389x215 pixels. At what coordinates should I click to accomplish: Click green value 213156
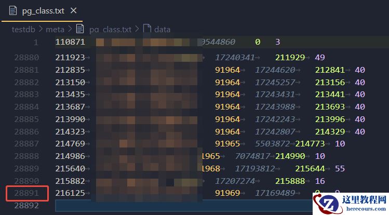(330, 83)
